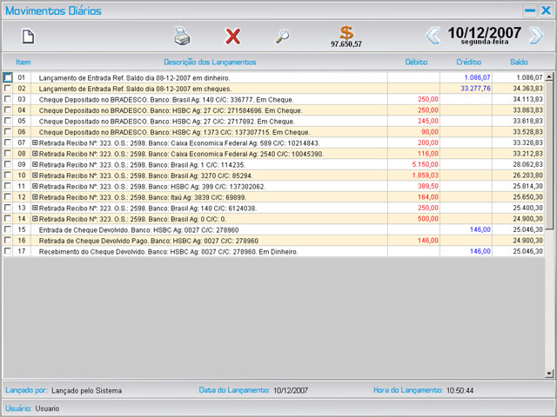Click the Débito column header
557x417 pixels.
pyautogui.click(x=416, y=63)
